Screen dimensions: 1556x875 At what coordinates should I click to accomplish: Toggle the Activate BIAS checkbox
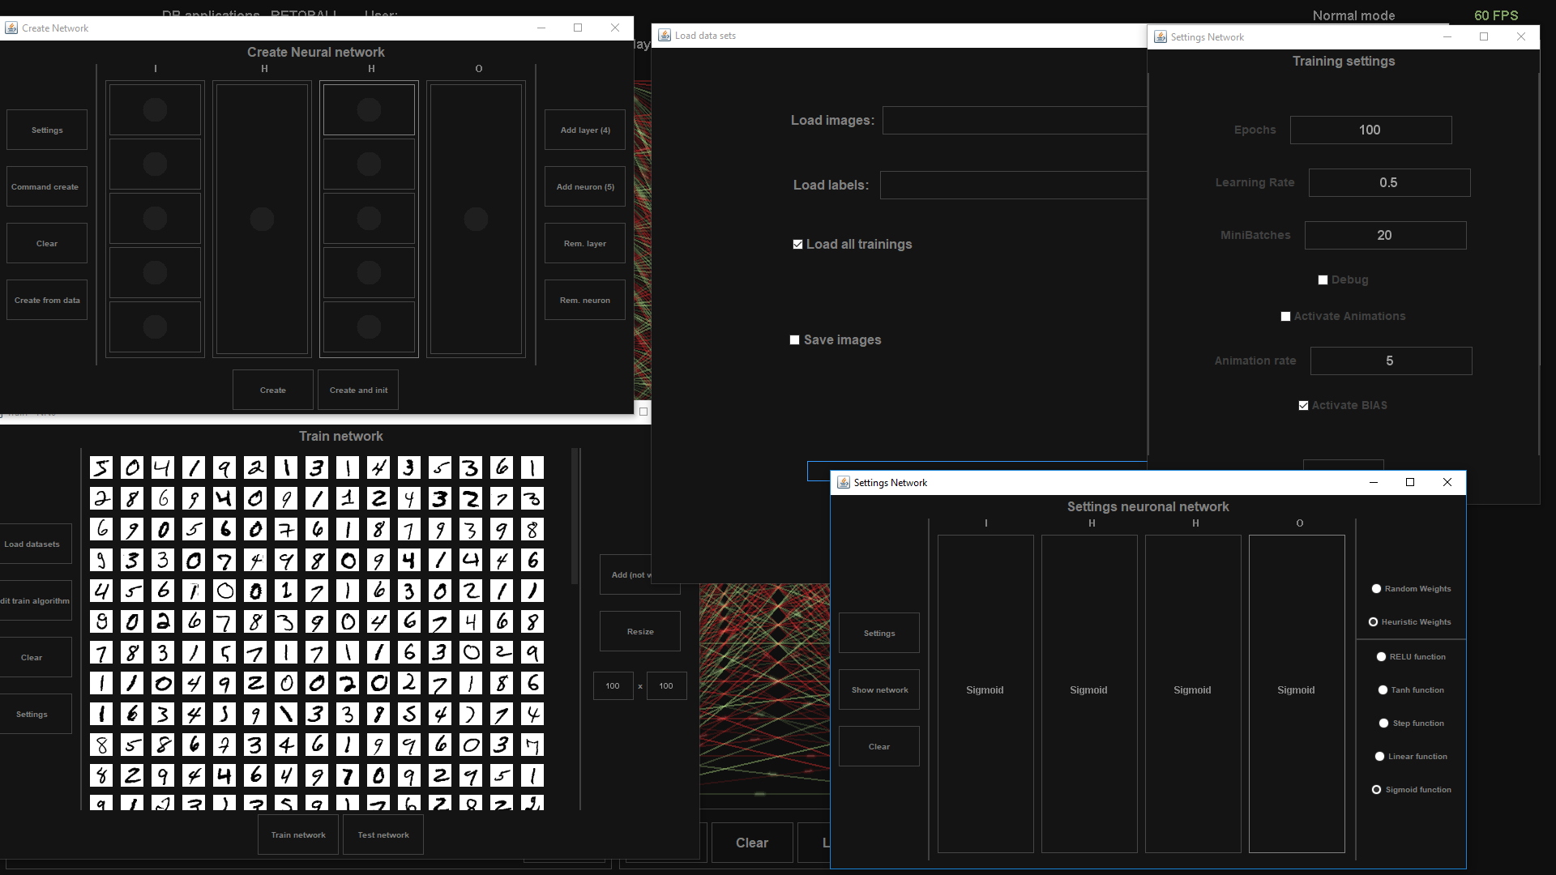click(1303, 406)
